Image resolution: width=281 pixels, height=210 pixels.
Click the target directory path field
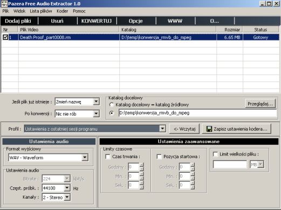tap(197, 113)
